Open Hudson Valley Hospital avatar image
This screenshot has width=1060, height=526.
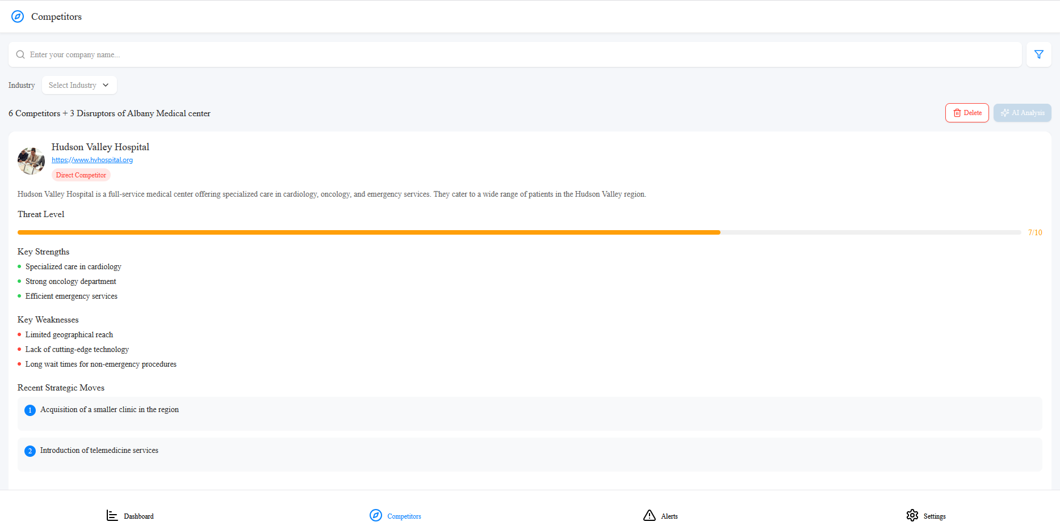(31, 161)
